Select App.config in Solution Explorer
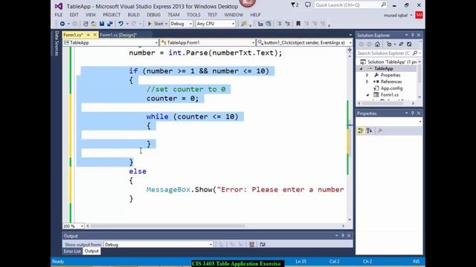The height and width of the screenshot is (267, 476). click(391, 88)
